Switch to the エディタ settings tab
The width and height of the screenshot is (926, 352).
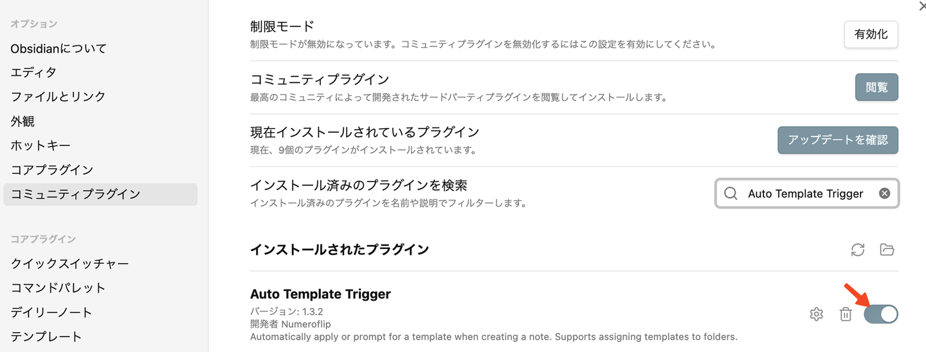coord(33,72)
